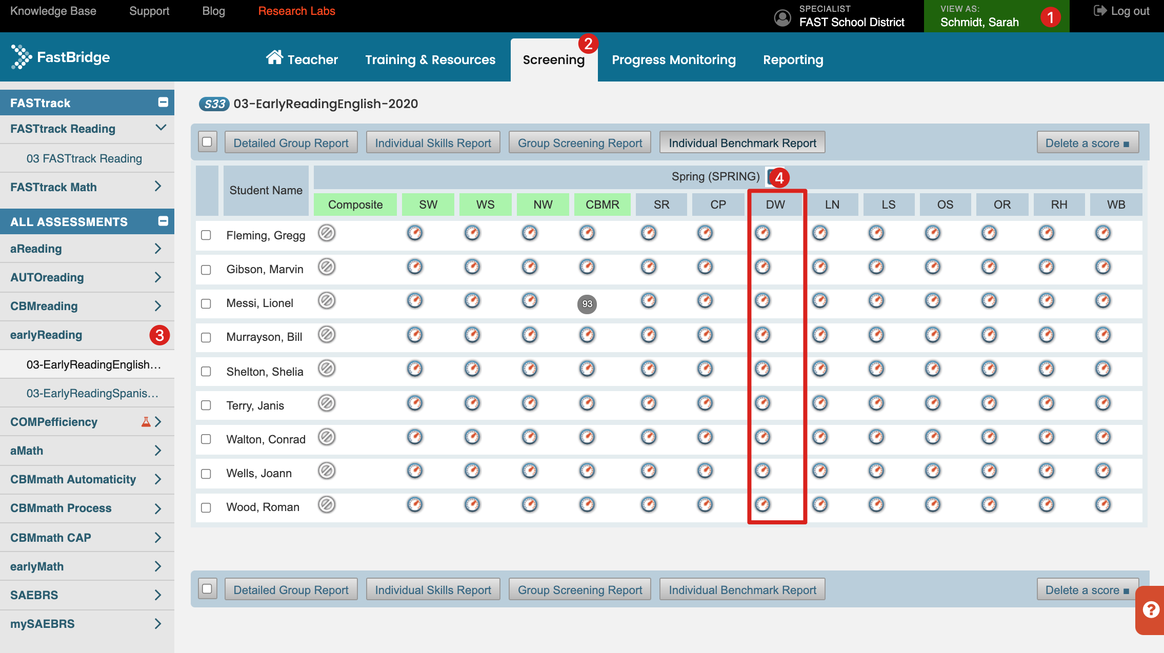Click the Composite unavailable icon for Terry, Janis
This screenshot has width=1164, height=653.
click(327, 403)
